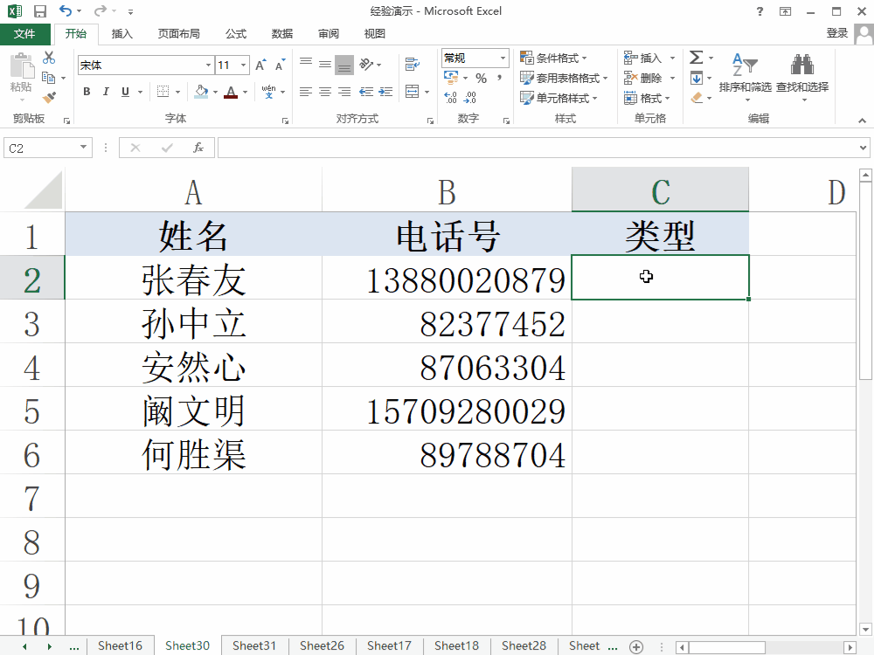Open the Sheet26 worksheet tab

tap(322, 645)
